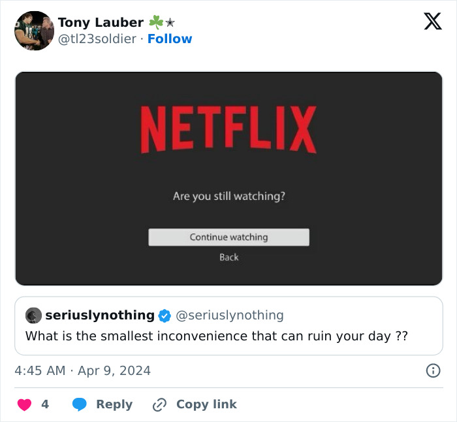Click the Reply label
The image size is (457, 422).
(x=114, y=404)
